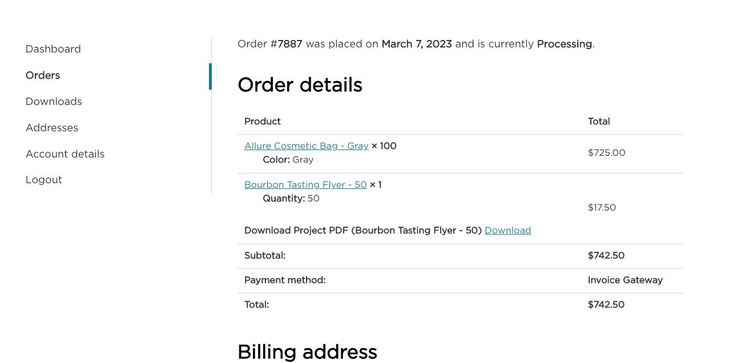The height and width of the screenshot is (363, 741).
Task: Click the March 7, 2023 order date
Action: (417, 44)
